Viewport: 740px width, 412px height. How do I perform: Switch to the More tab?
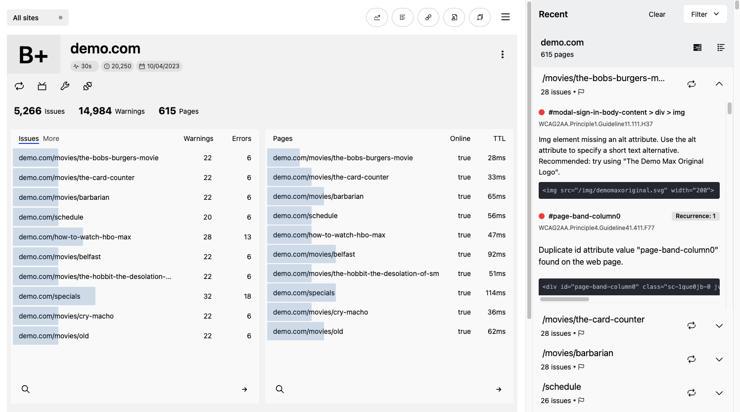(x=51, y=138)
